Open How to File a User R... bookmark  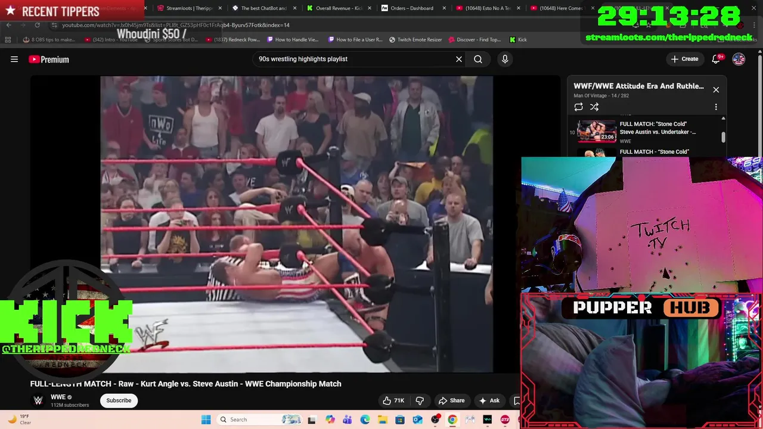coord(355,40)
